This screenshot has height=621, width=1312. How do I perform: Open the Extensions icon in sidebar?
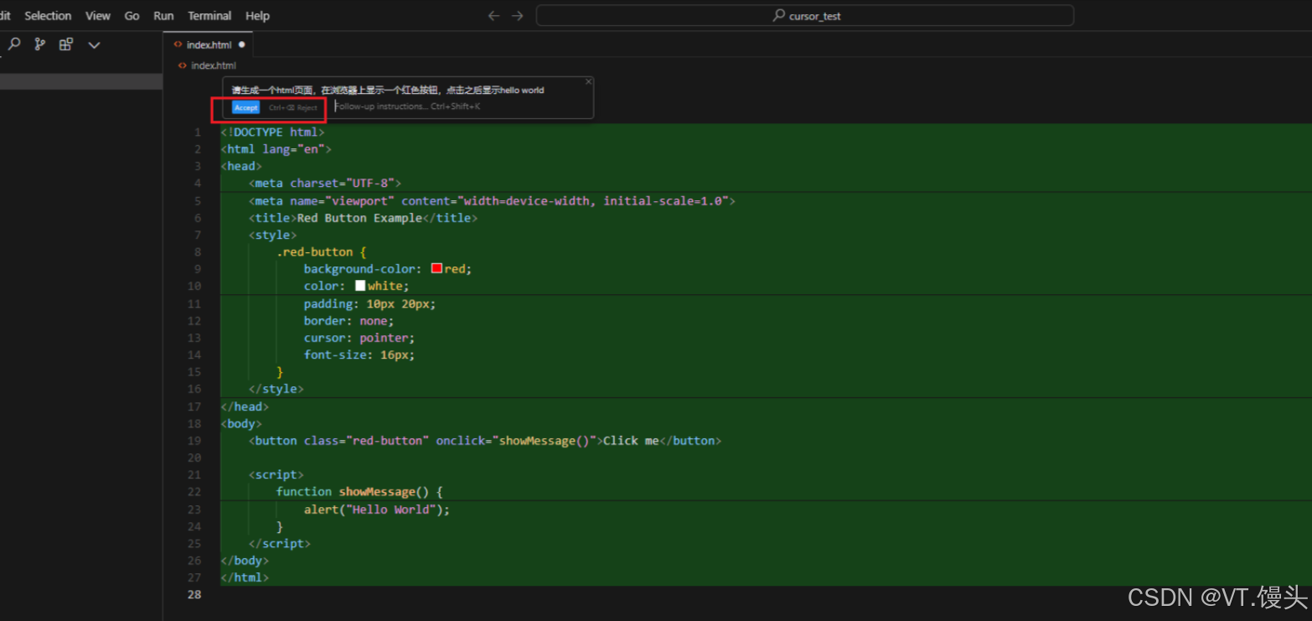[x=65, y=44]
